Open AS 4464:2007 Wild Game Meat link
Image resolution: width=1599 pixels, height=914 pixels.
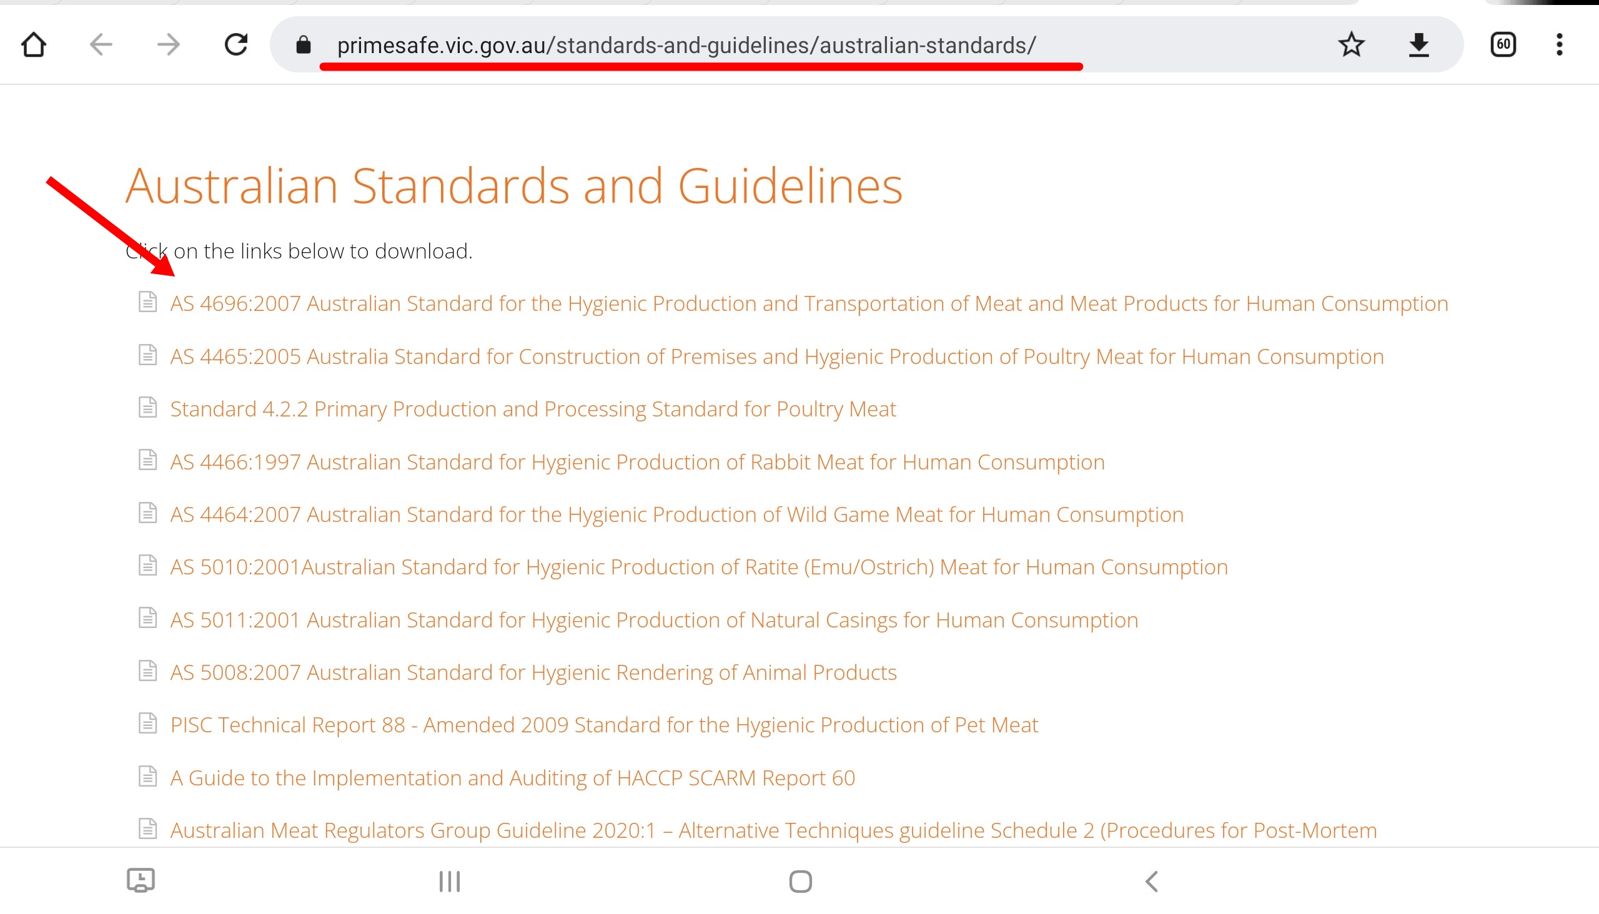pos(677,515)
